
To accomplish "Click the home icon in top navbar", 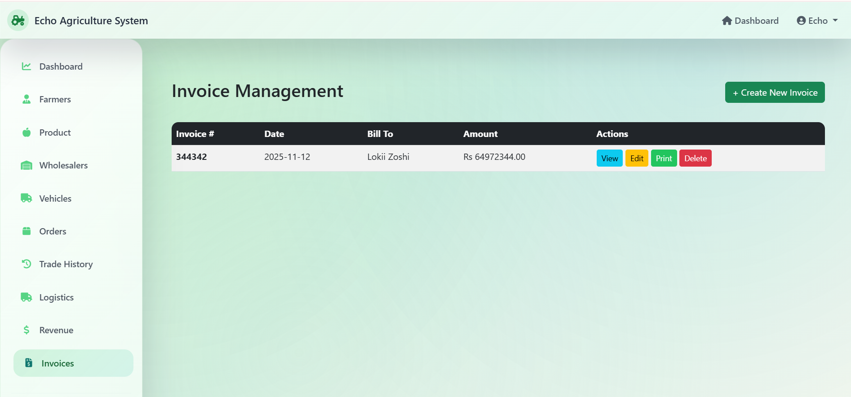I will click(x=727, y=21).
